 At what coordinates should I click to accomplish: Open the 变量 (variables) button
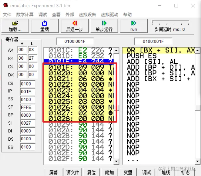point(128,172)
